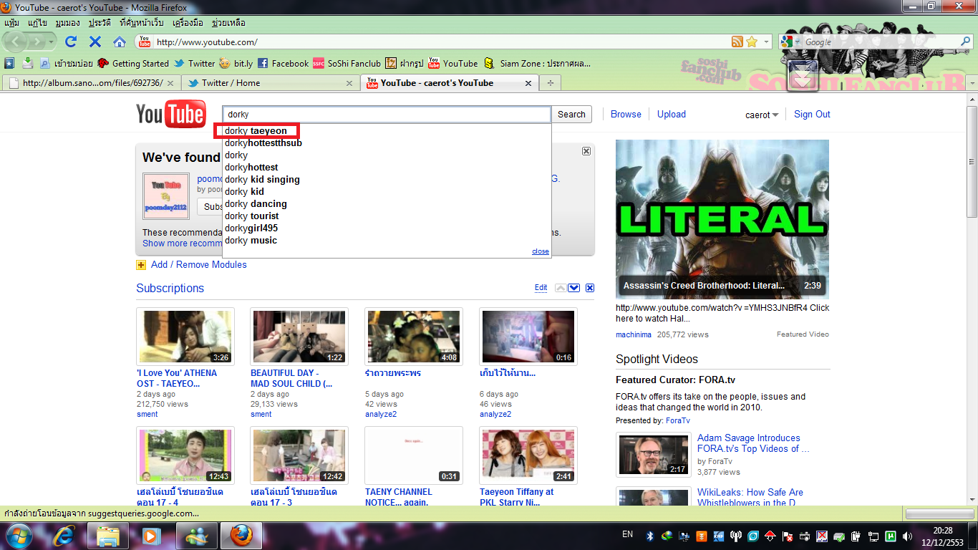978x550 pixels.
Task: Open Windows Media Player from taskbar
Action: [x=151, y=535]
